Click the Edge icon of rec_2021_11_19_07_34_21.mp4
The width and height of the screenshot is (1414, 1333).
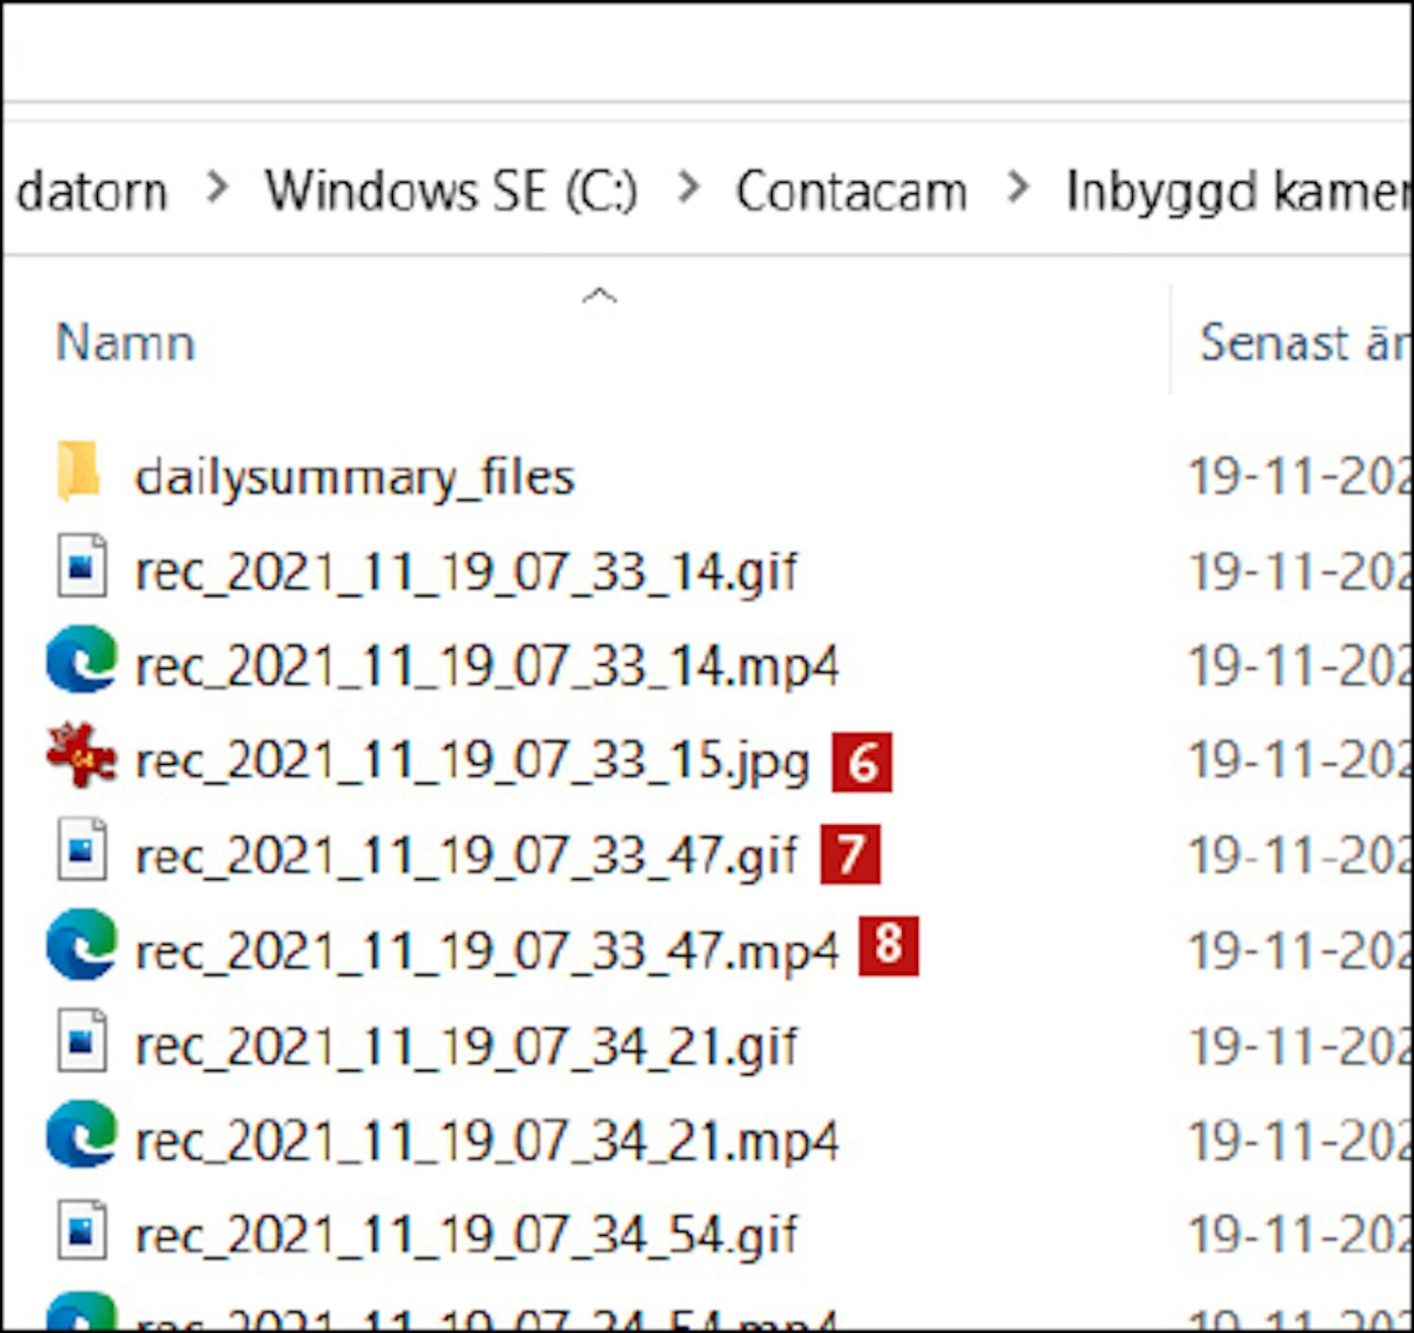(x=81, y=1137)
